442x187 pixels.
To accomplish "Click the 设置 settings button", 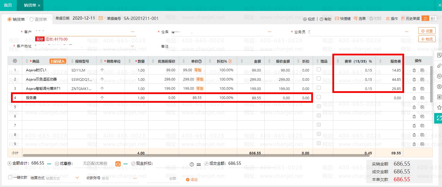I will tap(427, 31).
